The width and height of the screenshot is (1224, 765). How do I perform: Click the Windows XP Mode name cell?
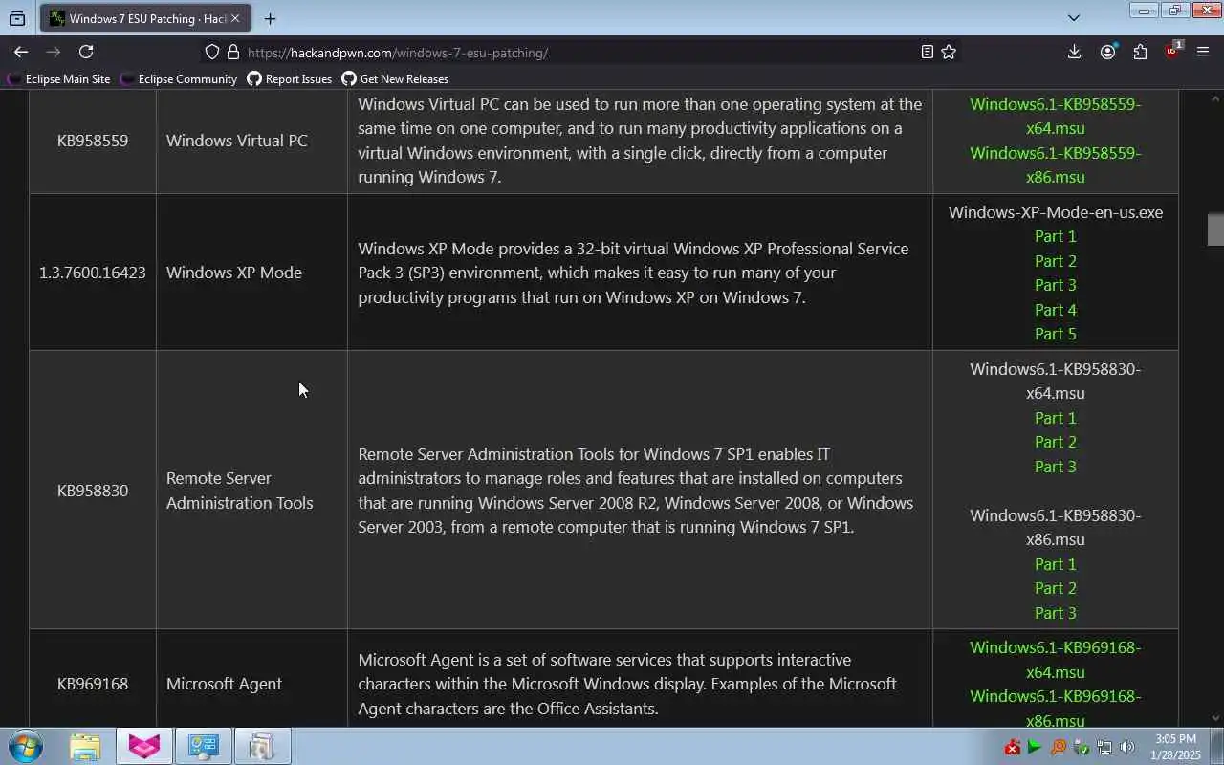point(251,273)
